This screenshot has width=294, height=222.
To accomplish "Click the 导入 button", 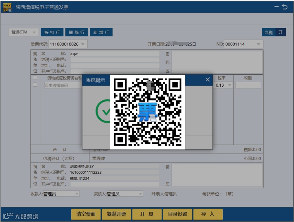I will [208, 214].
